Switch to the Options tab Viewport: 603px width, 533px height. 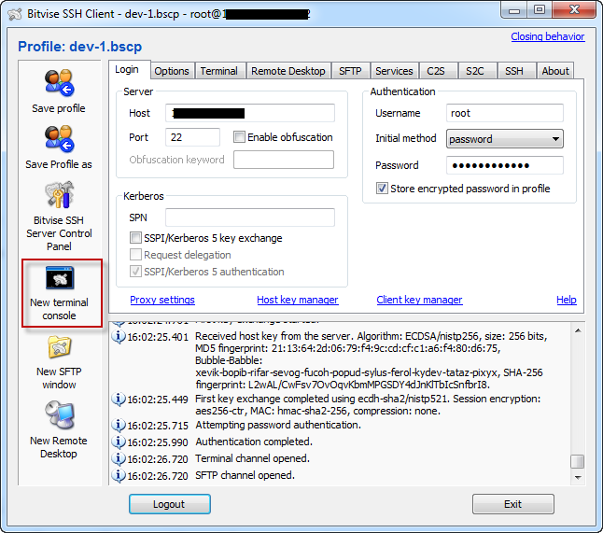172,71
